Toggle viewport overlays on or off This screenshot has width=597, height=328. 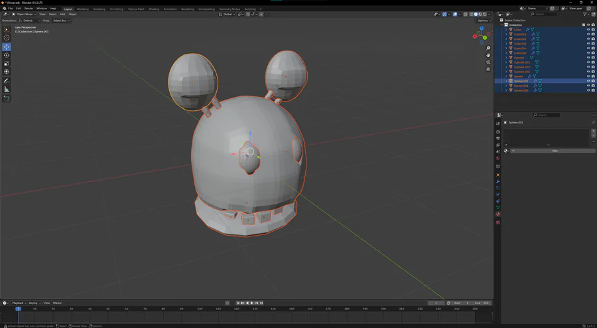(454, 14)
